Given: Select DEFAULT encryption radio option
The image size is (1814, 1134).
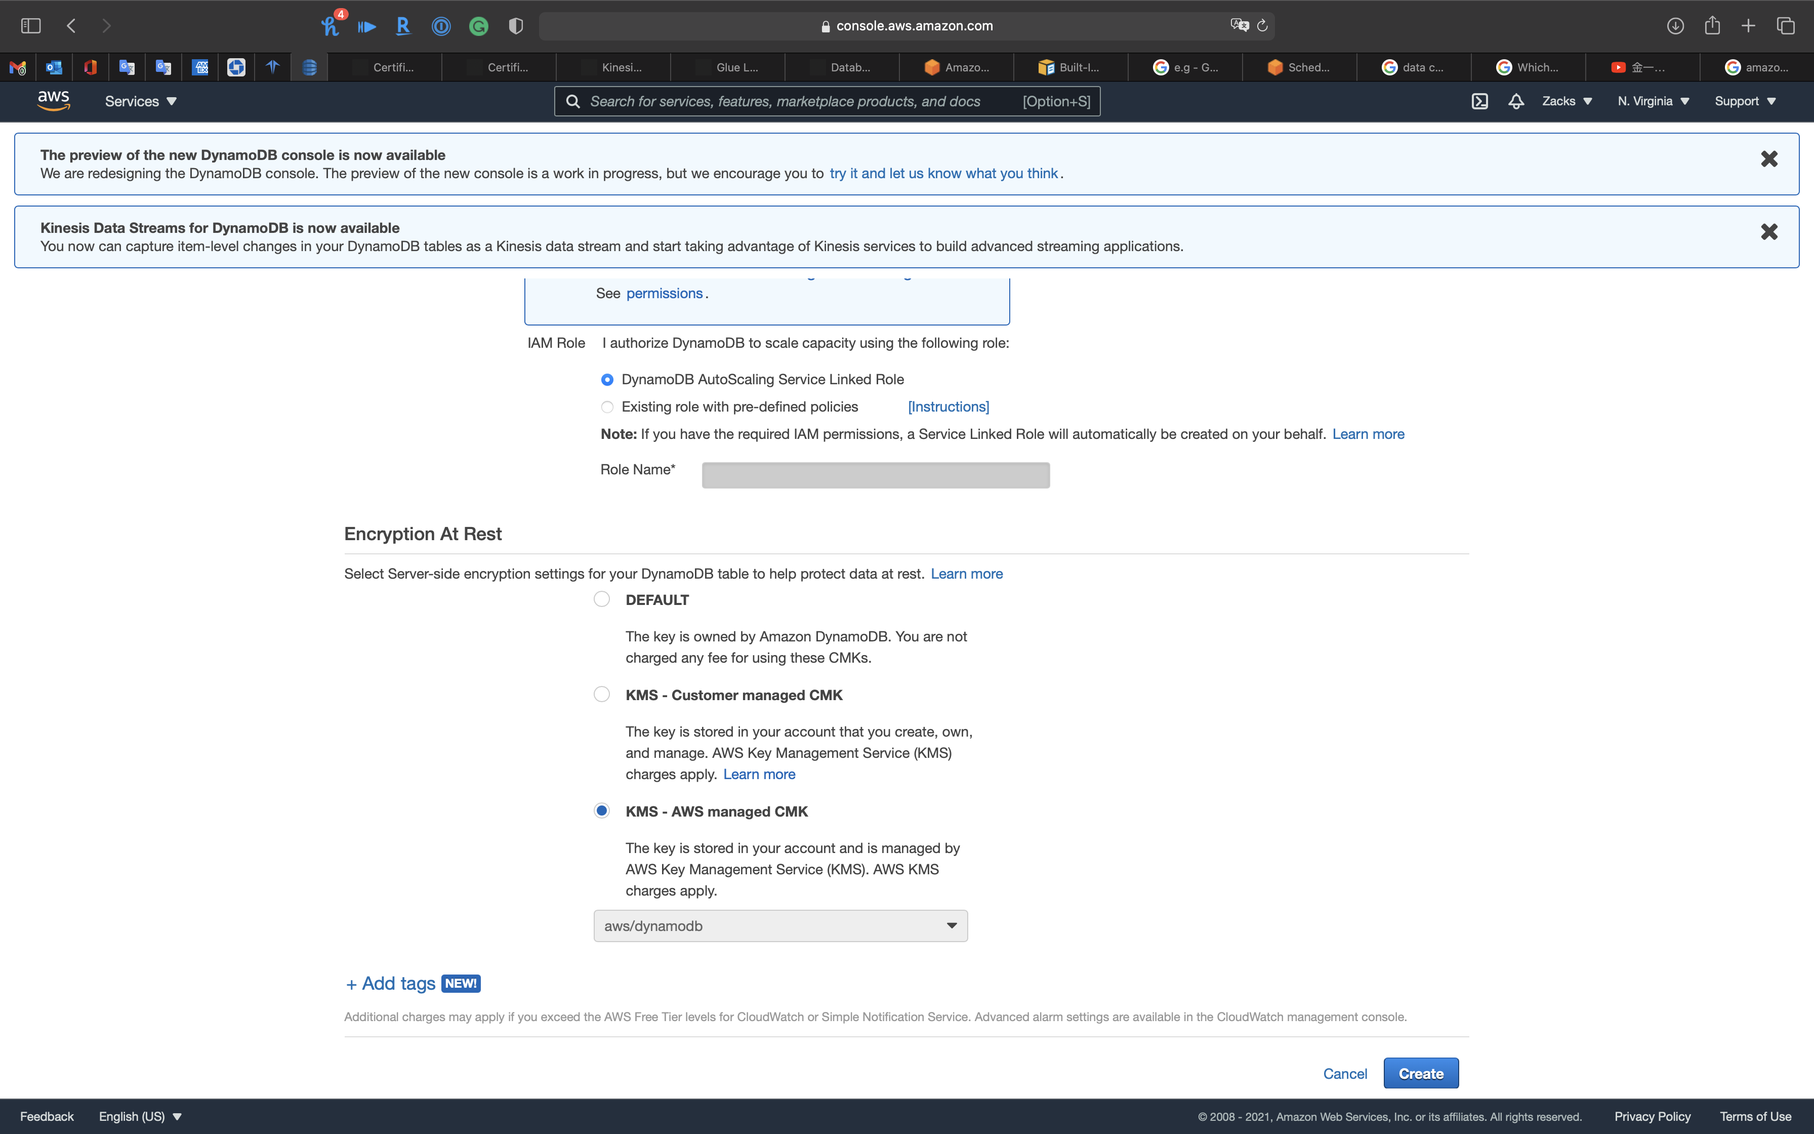Looking at the screenshot, I should 601,599.
